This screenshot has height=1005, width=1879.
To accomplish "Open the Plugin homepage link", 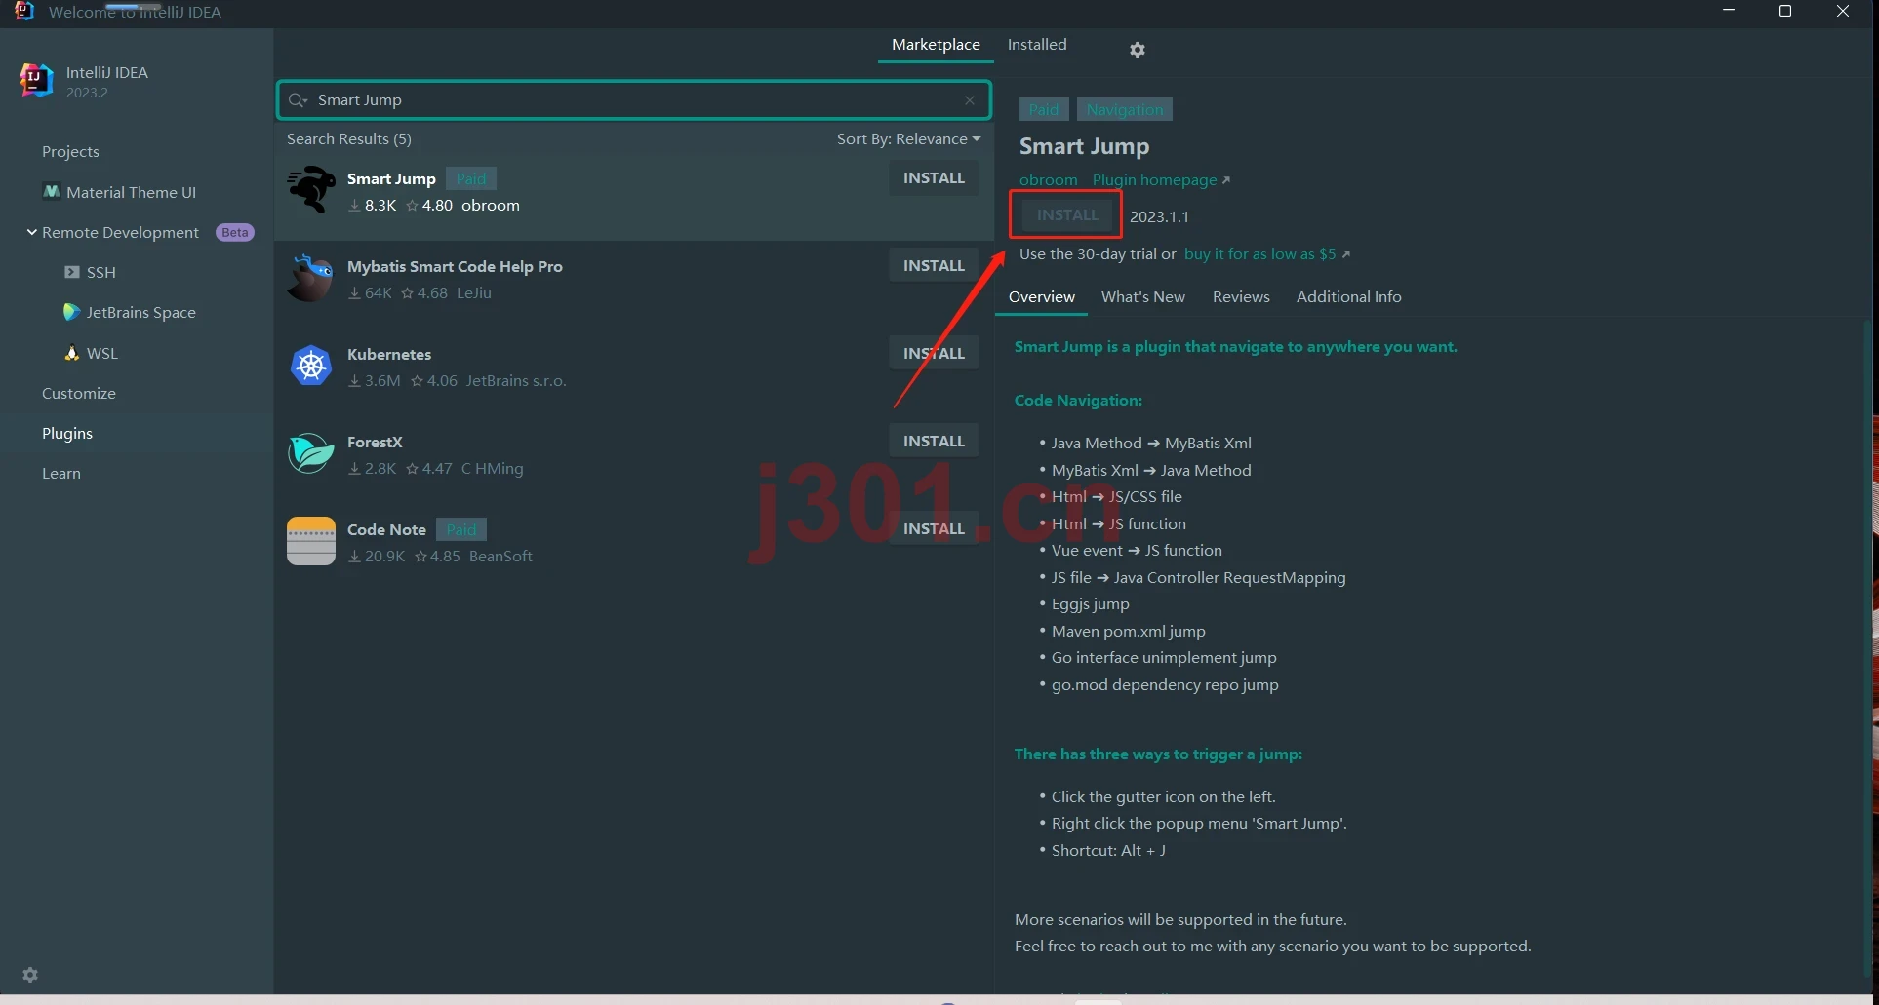I will click(x=1161, y=180).
